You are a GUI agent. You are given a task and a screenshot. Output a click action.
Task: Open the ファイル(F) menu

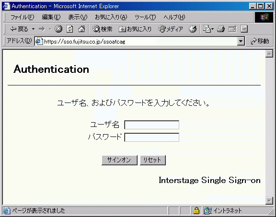[22, 17]
